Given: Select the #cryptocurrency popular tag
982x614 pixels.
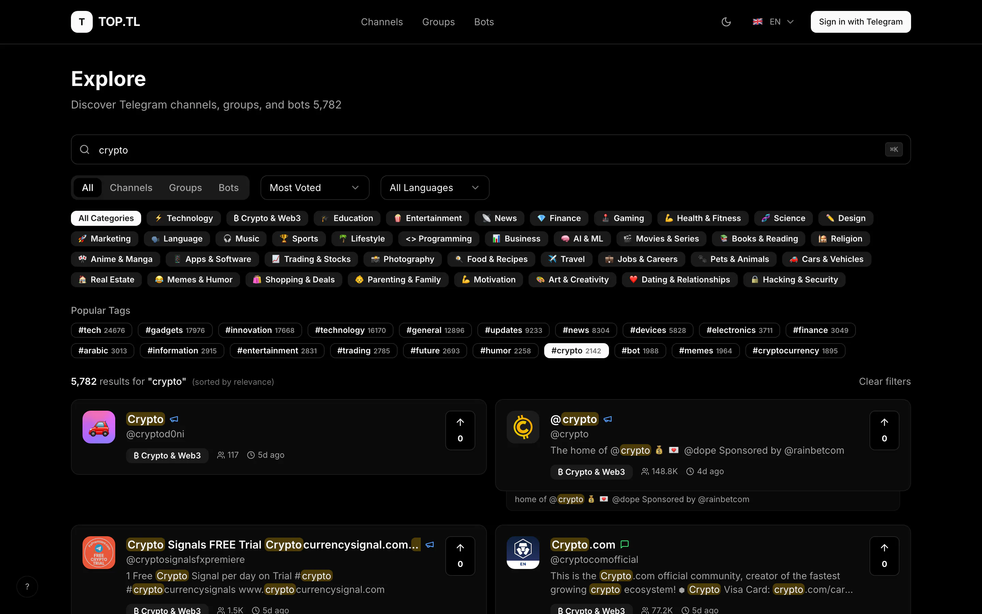Looking at the screenshot, I should click(x=795, y=350).
